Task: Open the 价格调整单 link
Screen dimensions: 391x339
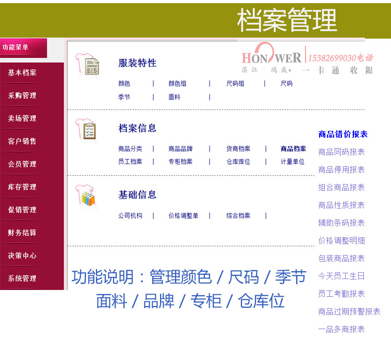Action: click(x=184, y=215)
